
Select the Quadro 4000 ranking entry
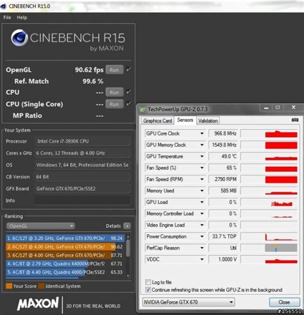[65, 272]
